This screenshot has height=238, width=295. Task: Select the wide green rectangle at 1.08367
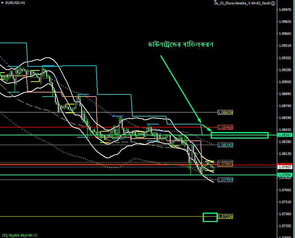pyautogui.click(x=239, y=135)
